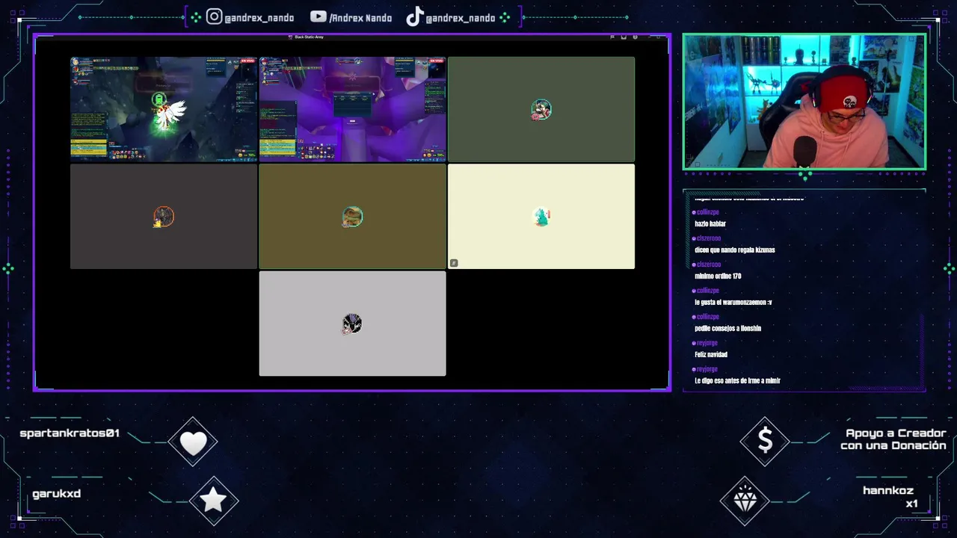Click the white star icon
Viewport: 957px width, 538px height.
click(213, 501)
